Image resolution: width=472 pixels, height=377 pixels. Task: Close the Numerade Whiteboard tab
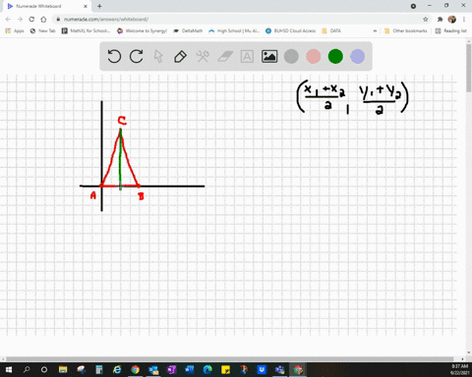click(x=86, y=6)
